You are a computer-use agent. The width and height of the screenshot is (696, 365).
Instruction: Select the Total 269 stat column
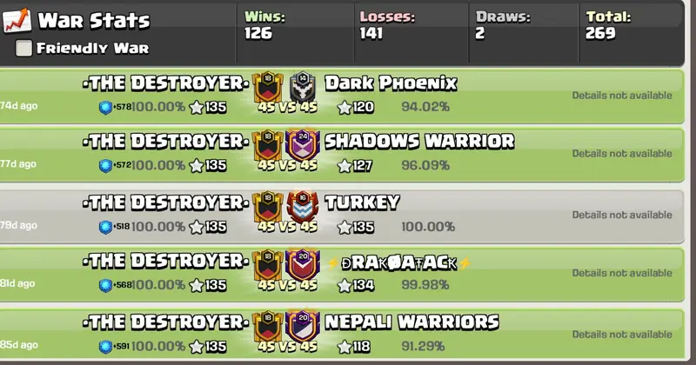pyautogui.click(x=632, y=33)
